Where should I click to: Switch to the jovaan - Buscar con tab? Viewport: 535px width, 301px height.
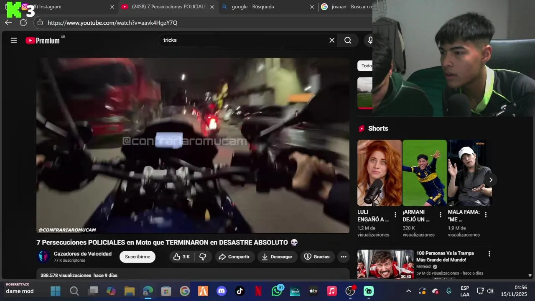(x=346, y=7)
